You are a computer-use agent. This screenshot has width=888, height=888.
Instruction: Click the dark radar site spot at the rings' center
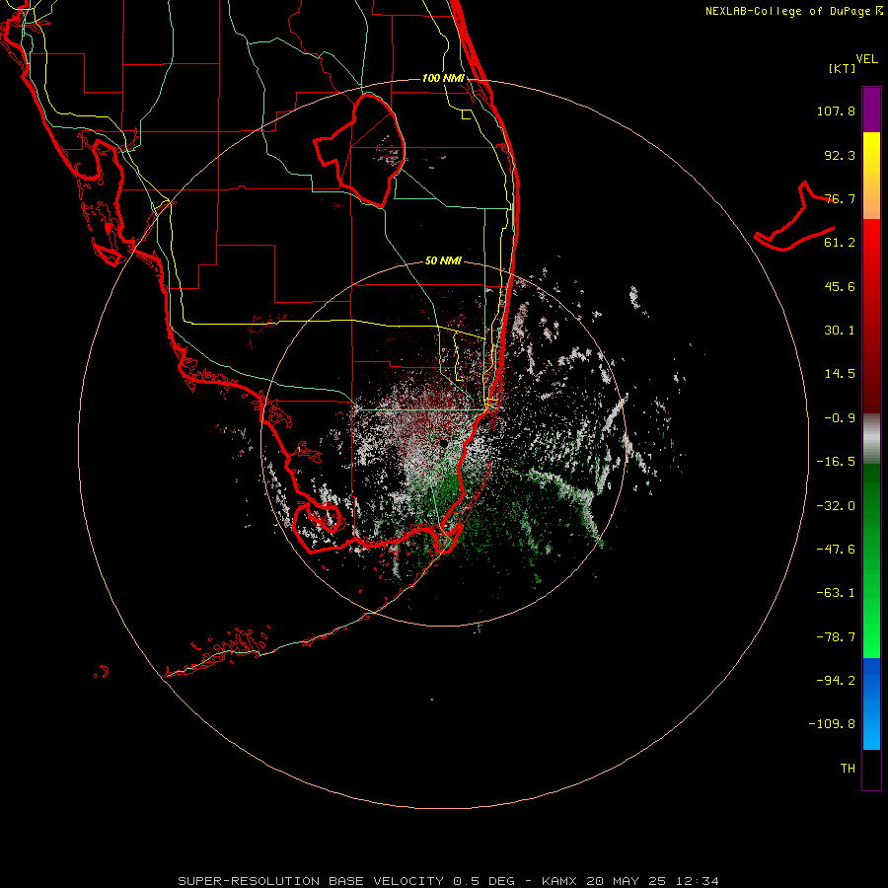coord(444,444)
